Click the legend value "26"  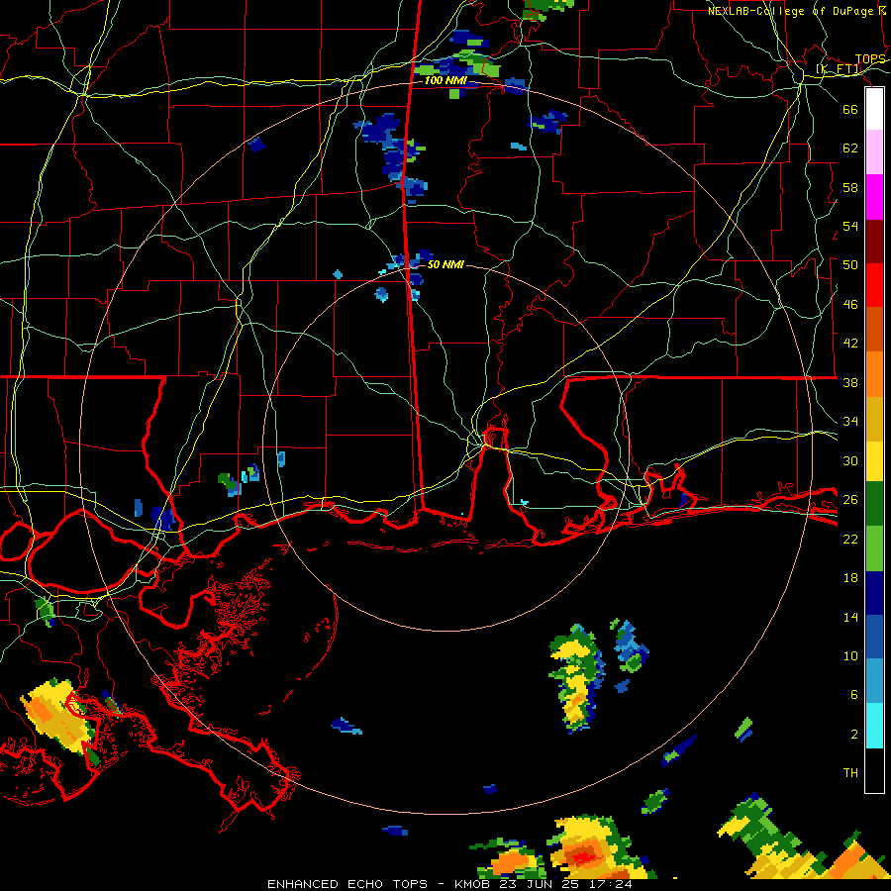850,500
